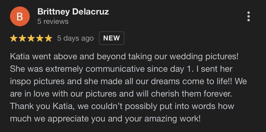Image resolution: width=266 pixels, height=132 pixels.
Task: View the "5 reviews" contributor count
Action: coord(53,21)
